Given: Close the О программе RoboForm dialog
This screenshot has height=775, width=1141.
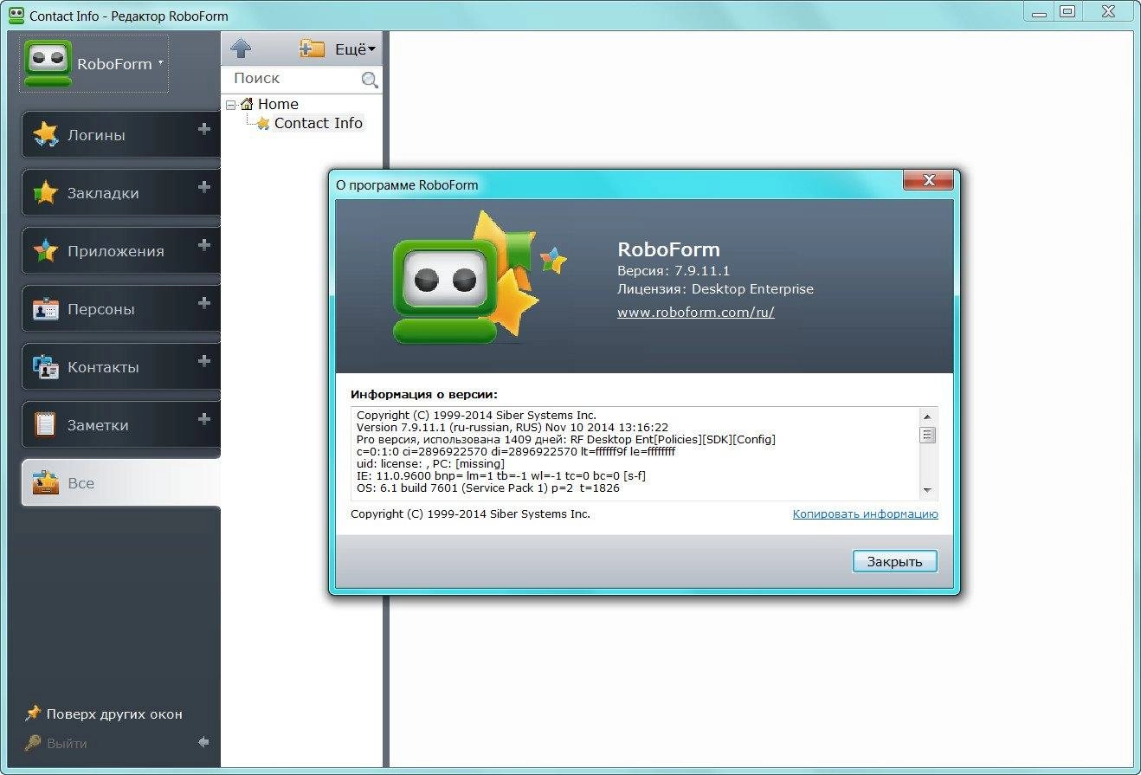Looking at the screenshot, I should (x=928, y=181).
